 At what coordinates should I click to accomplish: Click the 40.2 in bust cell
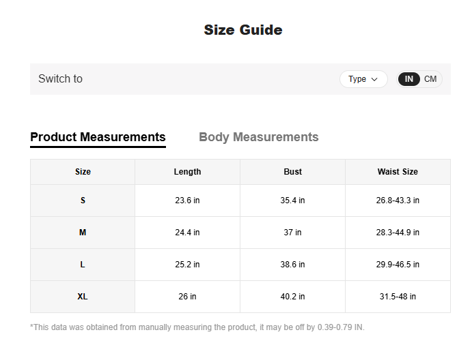coord(292,297)
